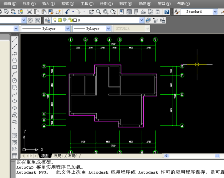Screen dimensions: 224x178
Task: Click the Layer Previous icon
Action: (155, 20)
